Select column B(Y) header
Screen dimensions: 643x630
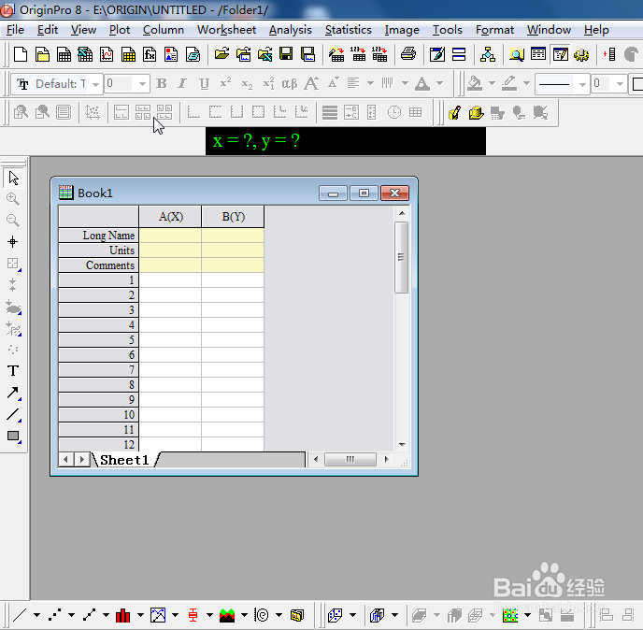(233, 217)
